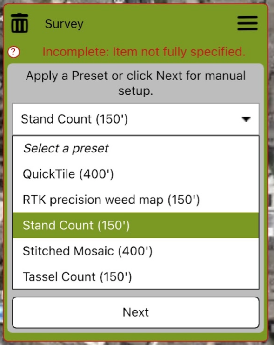274x345 pixels.
Task: Choose the highlighted Stand Count (150') option
Action: [x=136, y=225]
